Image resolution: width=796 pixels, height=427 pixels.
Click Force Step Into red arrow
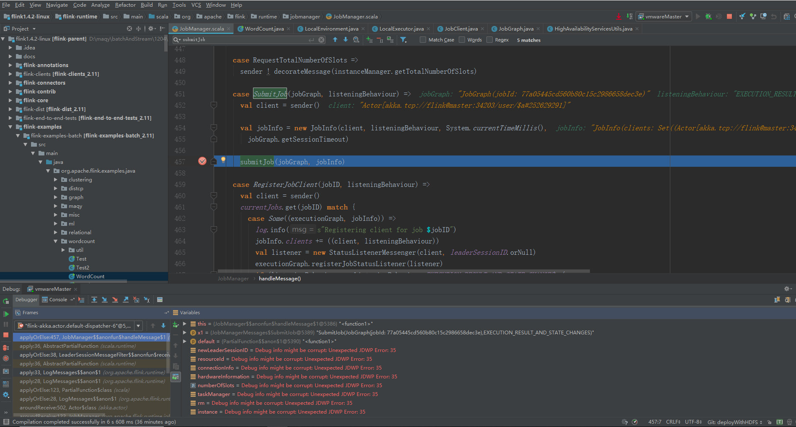pyautogui.click(x=115, y=300)
